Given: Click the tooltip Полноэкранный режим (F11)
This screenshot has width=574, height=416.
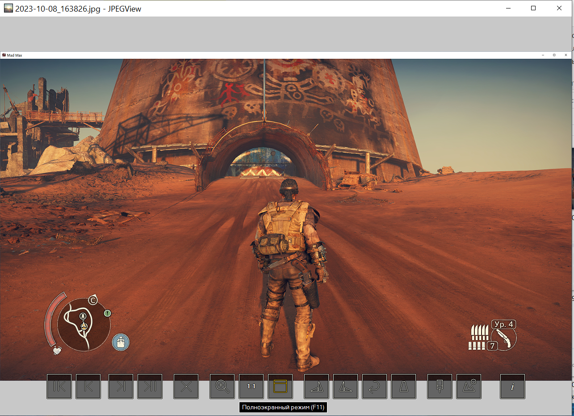Looking at the screenshot, I should (283, 408).
